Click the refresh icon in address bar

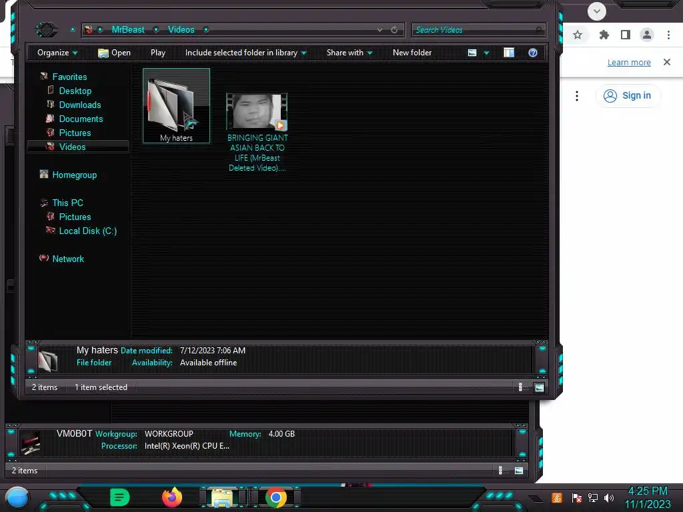[x=394, y=29]
